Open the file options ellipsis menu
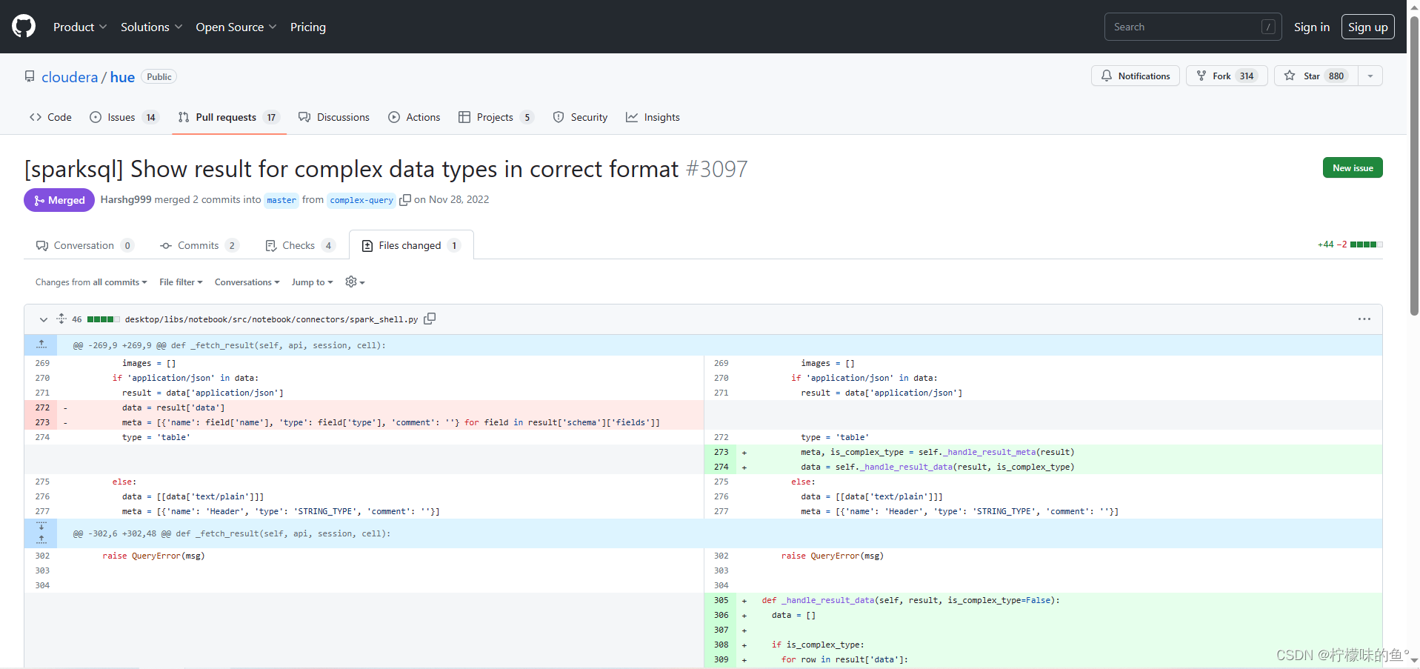Image resolution: width=1420 pixels, height=669 pixels. coord(1364,319)
